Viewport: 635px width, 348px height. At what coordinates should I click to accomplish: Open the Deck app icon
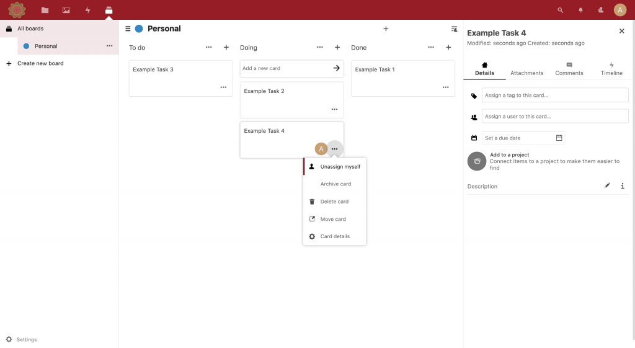(109, 10)
